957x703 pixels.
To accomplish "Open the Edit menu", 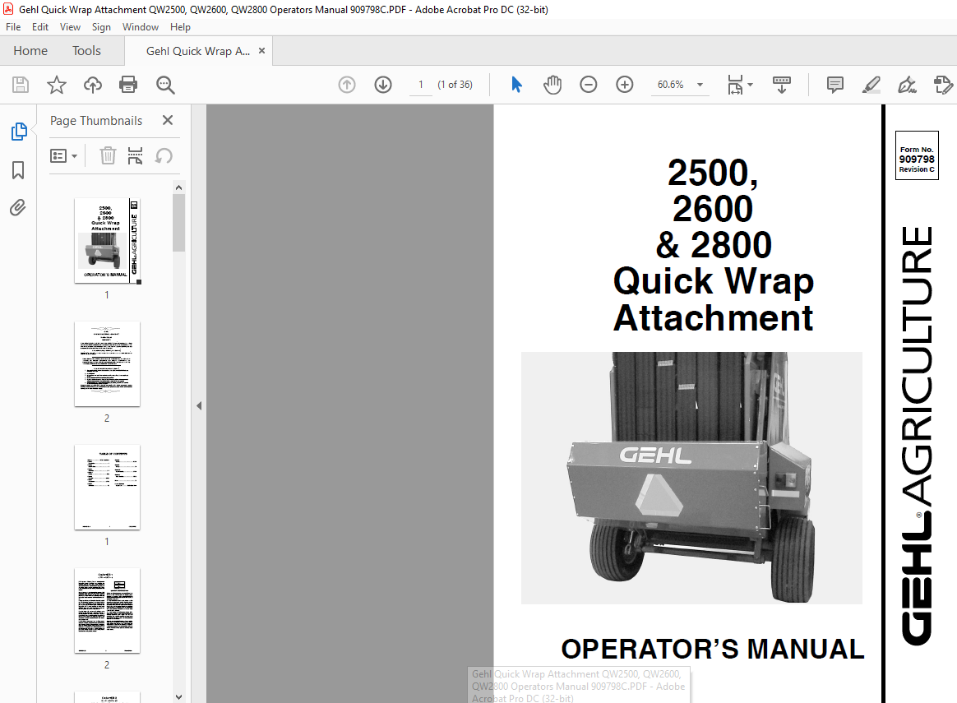I will pos(40,27).
